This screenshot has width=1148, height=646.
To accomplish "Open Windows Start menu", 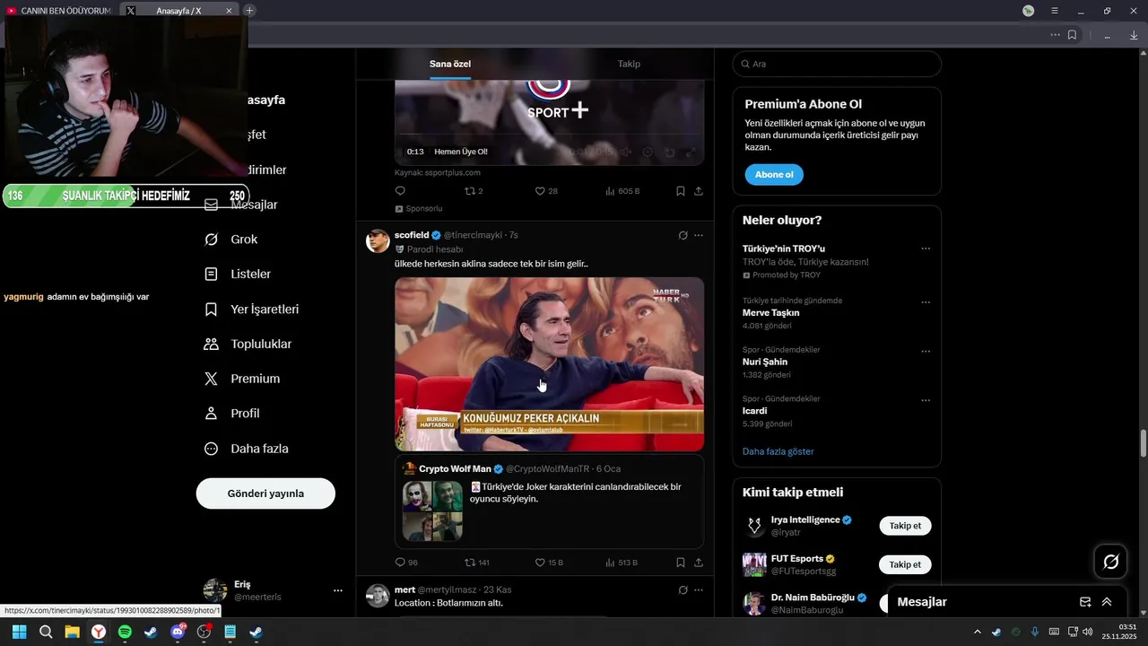I will [19, 633].
